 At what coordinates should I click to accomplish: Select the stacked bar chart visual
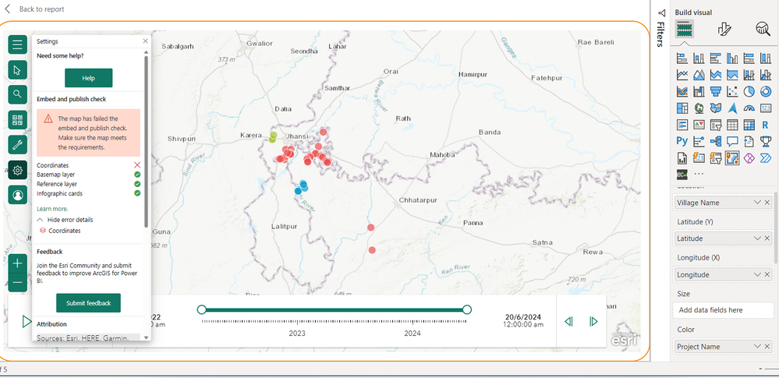coord(682,58)
